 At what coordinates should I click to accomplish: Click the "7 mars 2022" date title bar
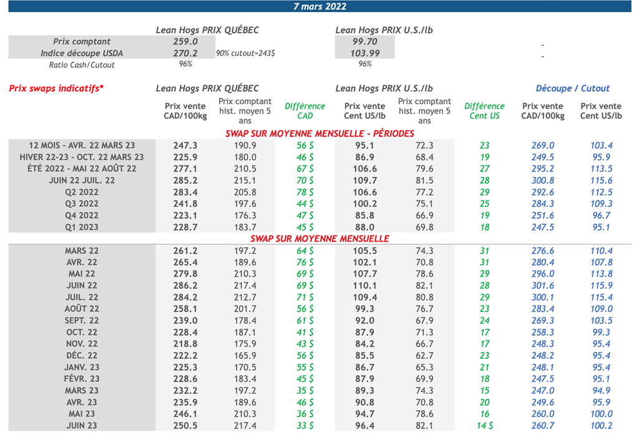pos(319,6)
